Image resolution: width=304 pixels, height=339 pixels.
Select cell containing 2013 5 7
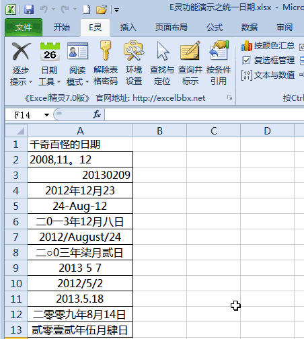click(x=80, y=268)
